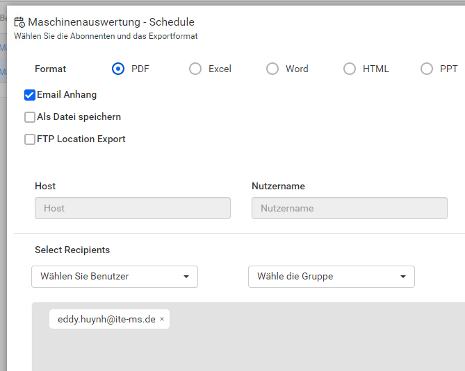Click into the Host input field
The image size is (465, 371).
pos(133,208)
